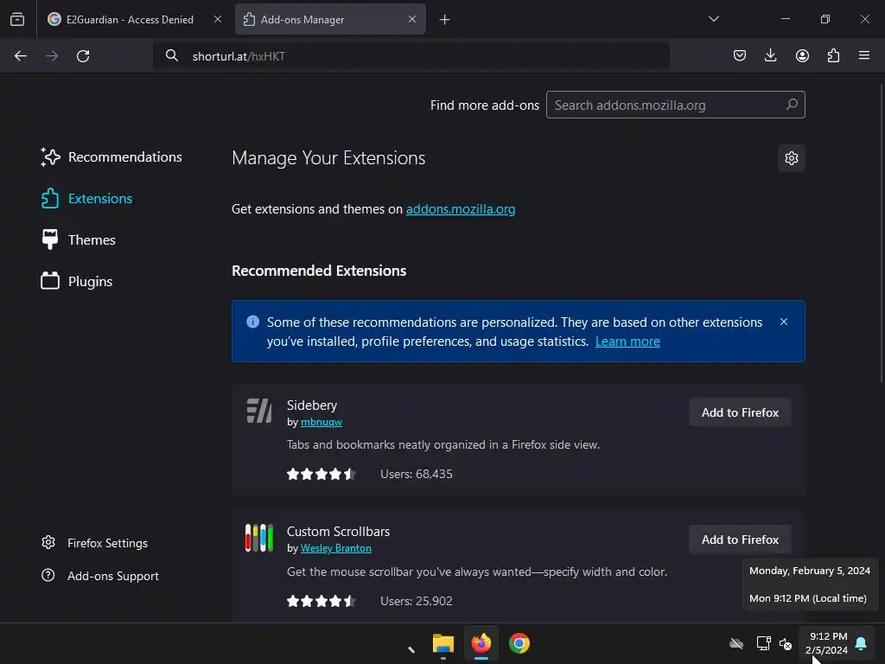Open Recommendations in the sidebar

point(111,157)
